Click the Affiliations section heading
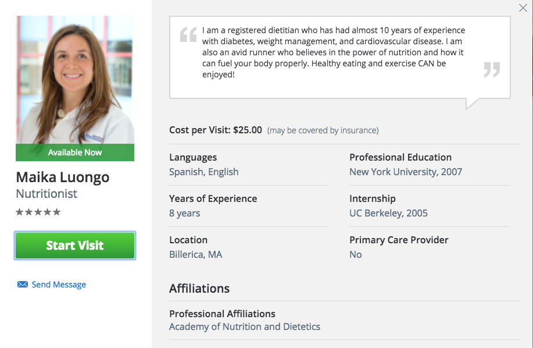The height and width of the screenshot is (348, 533). 199,289
